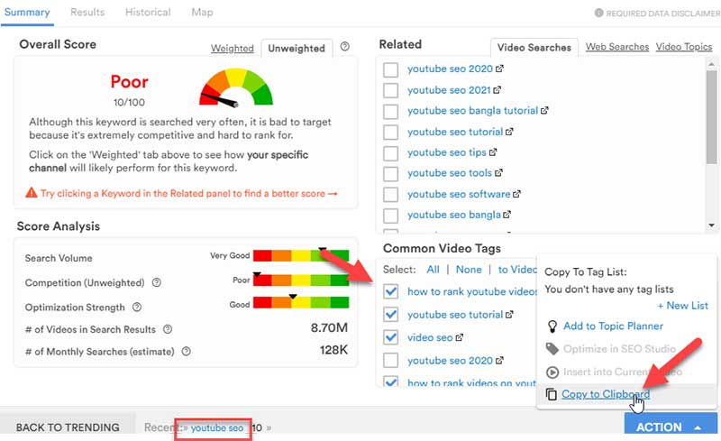Open external link icon beside youtube seo tools

(x=498, y=173)
